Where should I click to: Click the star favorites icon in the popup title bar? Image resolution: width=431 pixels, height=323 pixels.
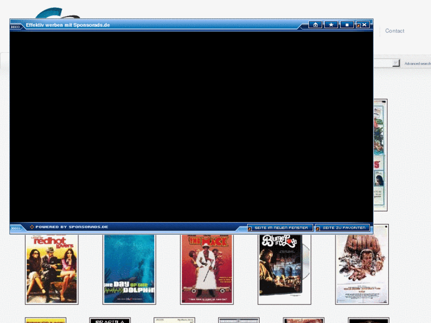tap(331, 25)
